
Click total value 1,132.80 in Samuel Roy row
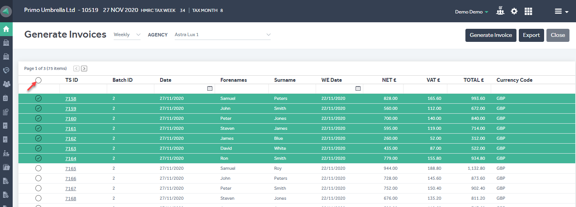476,168
